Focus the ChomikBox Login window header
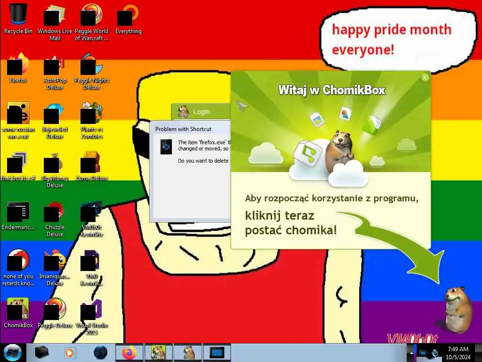Image resolution: width=482 pixels, height=362 pixels. 201,111
